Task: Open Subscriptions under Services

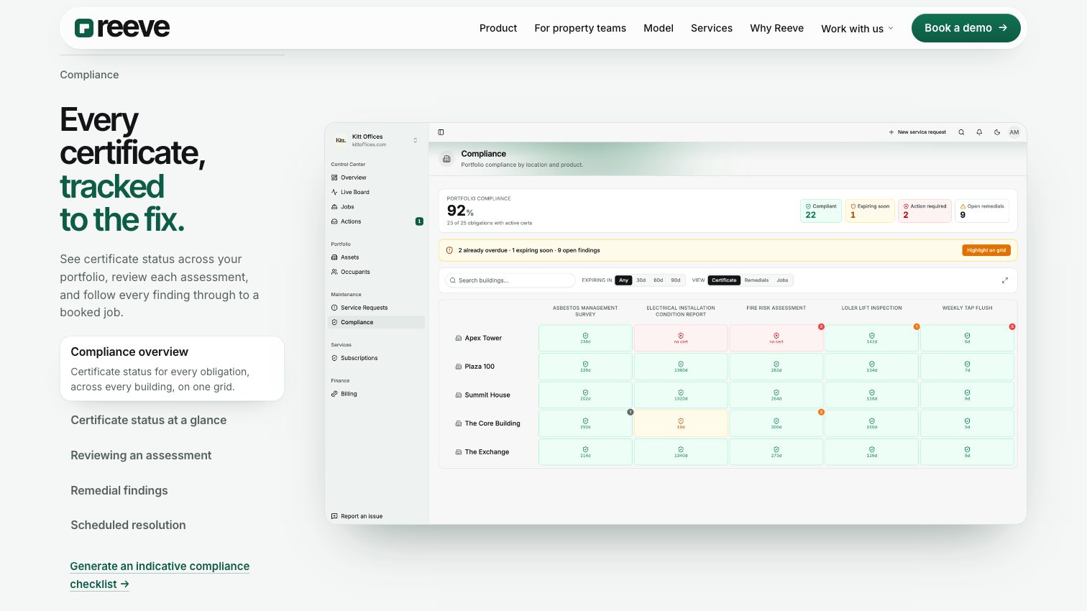Action: (376, 358)
